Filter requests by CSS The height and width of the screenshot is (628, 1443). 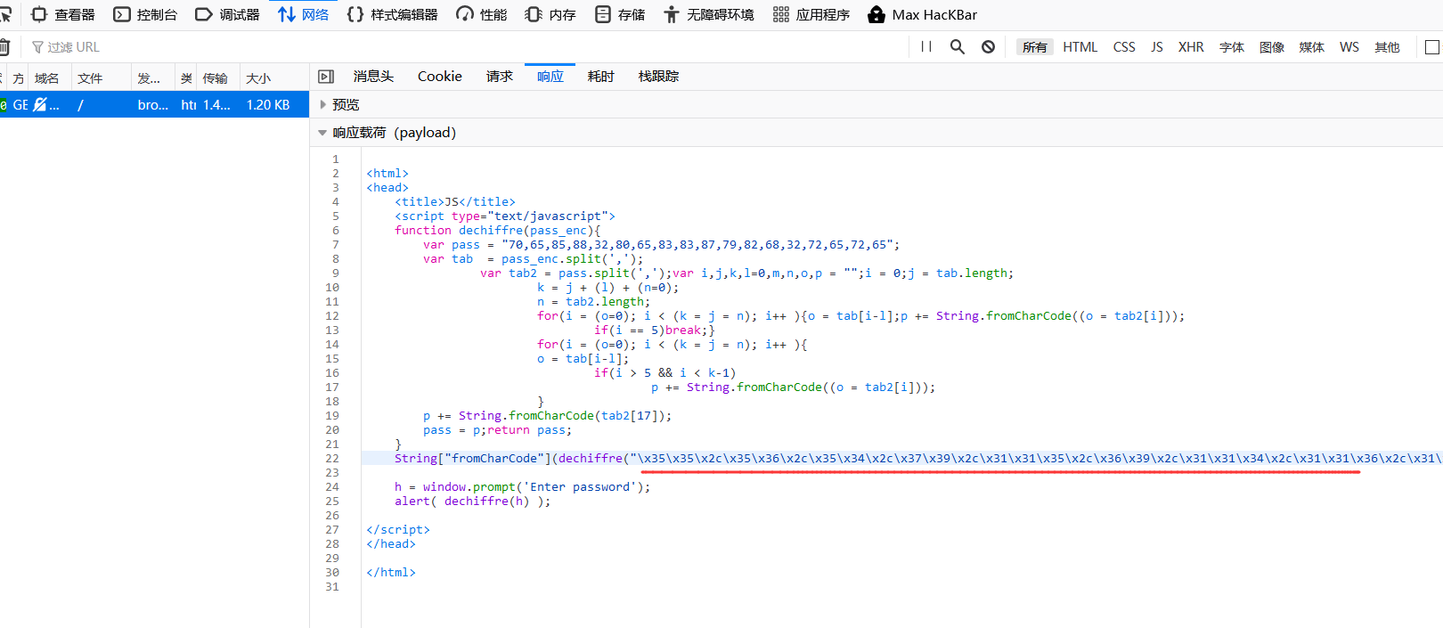click(x=1124, y=47)
